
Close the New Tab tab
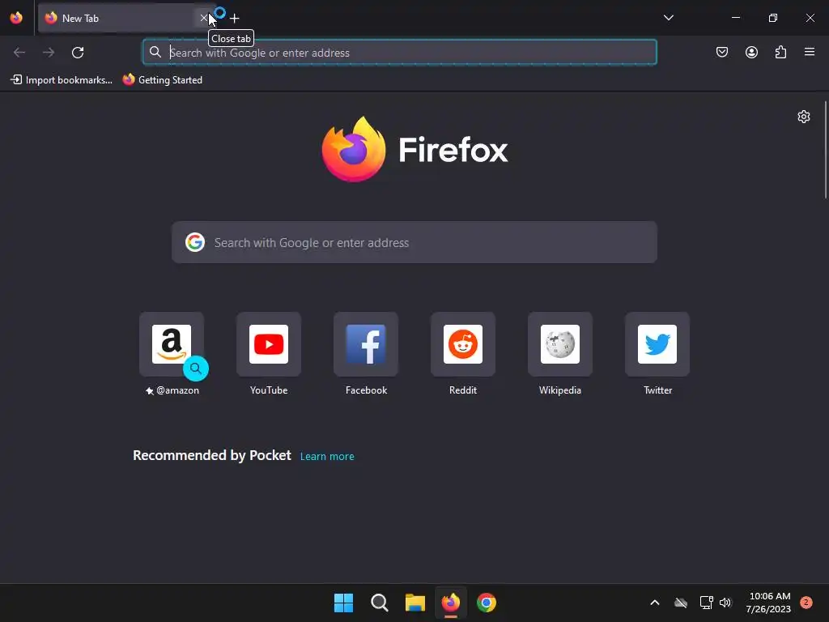tap(203, 18)
